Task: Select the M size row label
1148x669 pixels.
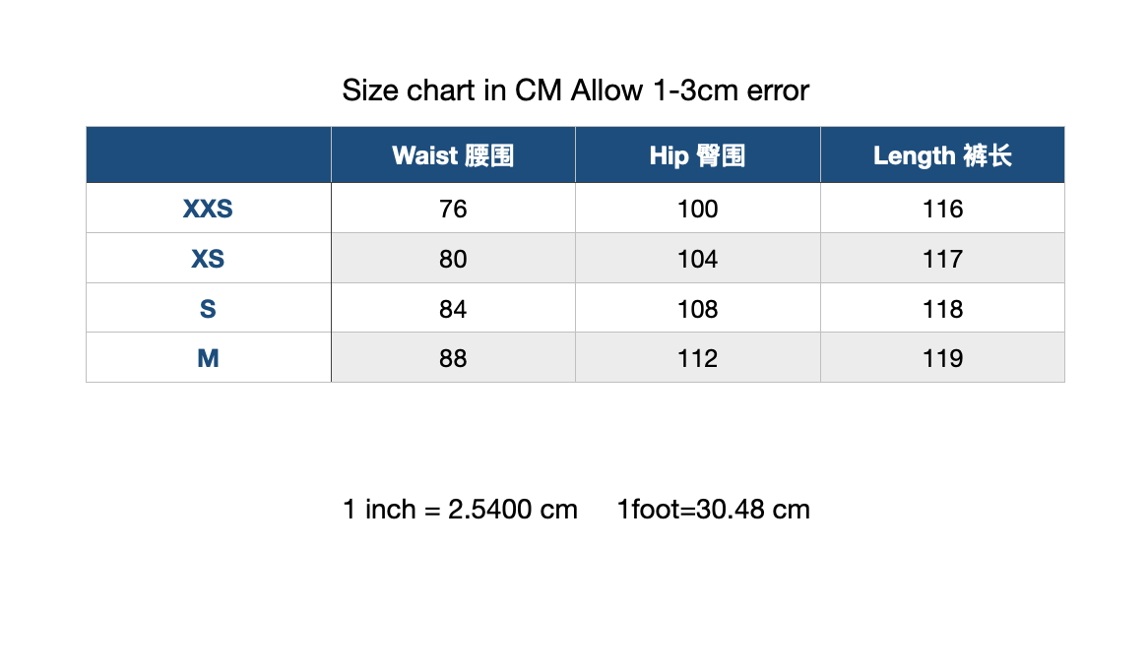Action: click(x=208, y=358)
